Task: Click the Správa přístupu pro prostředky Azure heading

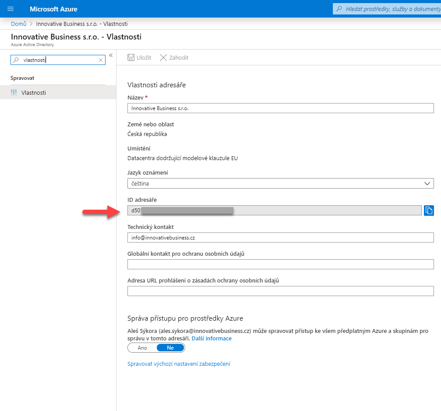Action: (x=185, y=318)
